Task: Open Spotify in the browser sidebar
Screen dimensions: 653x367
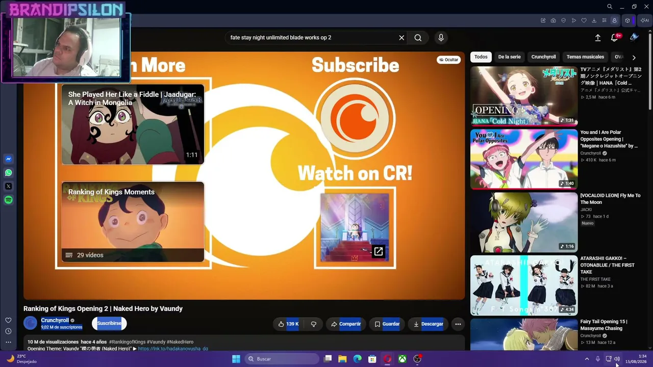Action: pyautogui.click(x=8, y=200)
